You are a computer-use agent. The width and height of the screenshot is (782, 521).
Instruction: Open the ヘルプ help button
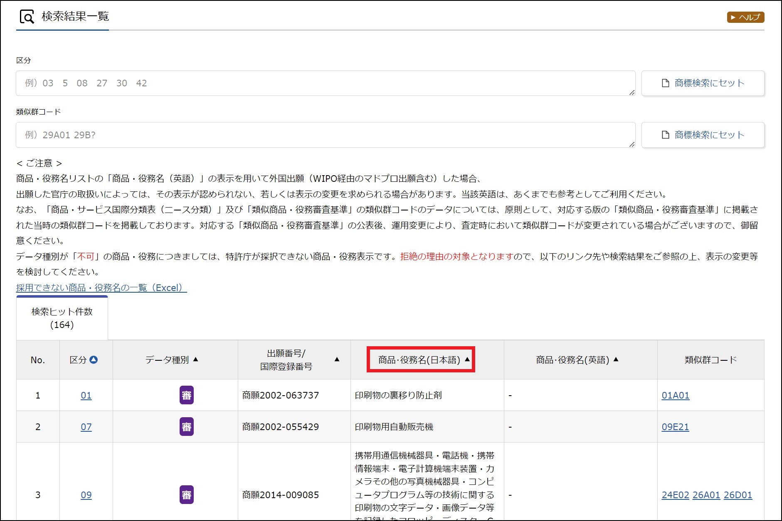[x=745, y=17]
